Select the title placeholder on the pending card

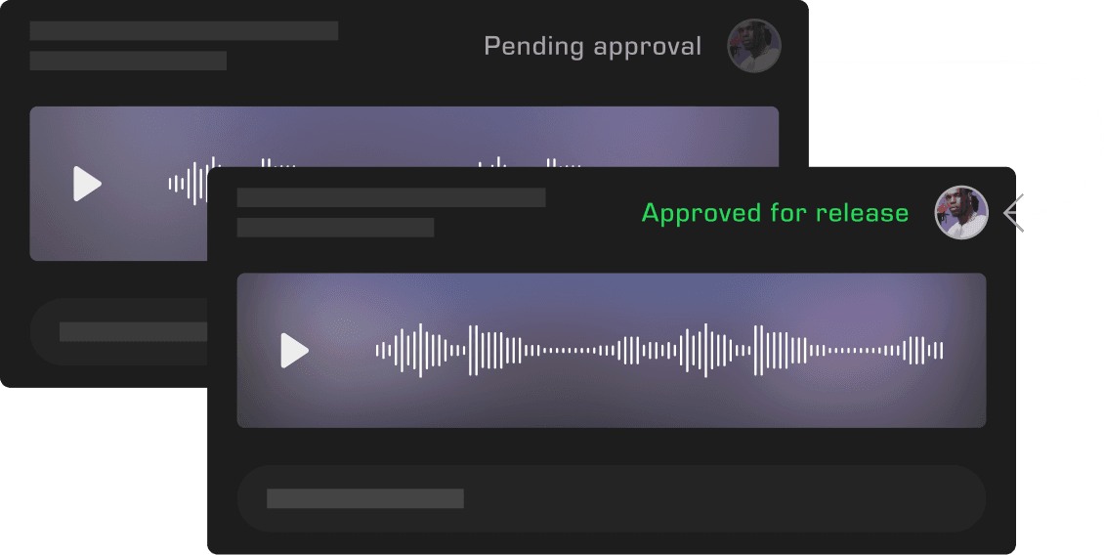click(x=184, y=31)
